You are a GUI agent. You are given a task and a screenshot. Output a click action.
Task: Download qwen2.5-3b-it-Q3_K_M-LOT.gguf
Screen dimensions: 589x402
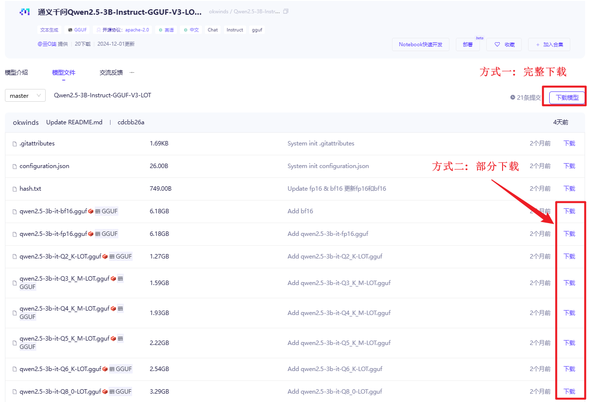coord(569,283)
